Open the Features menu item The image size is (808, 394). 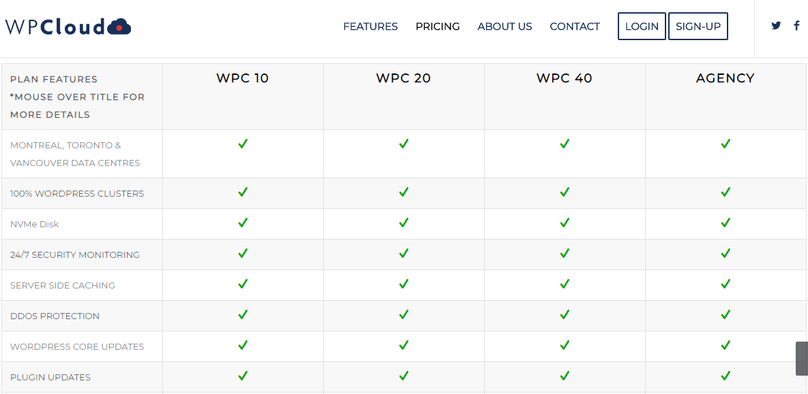pyautogui.click(x=370, y=27)
